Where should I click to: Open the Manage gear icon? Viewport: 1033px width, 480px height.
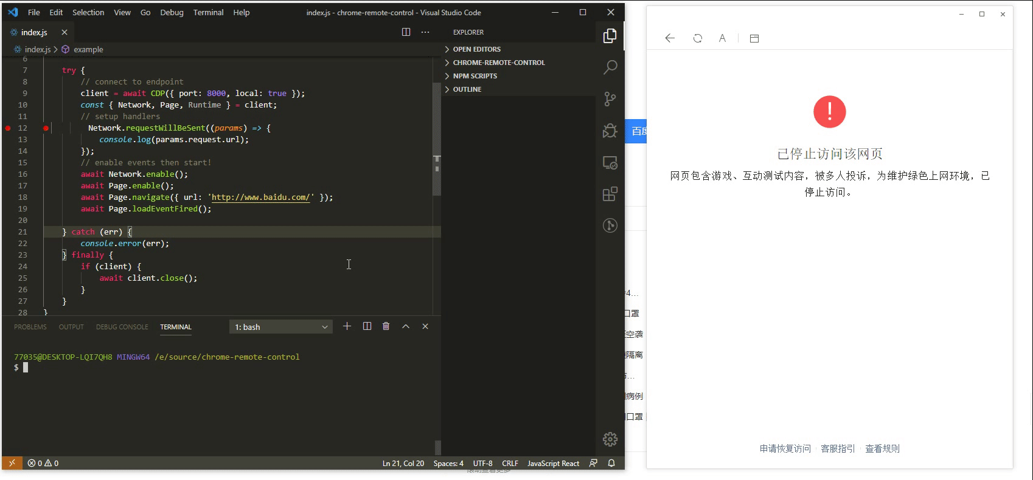610,439
